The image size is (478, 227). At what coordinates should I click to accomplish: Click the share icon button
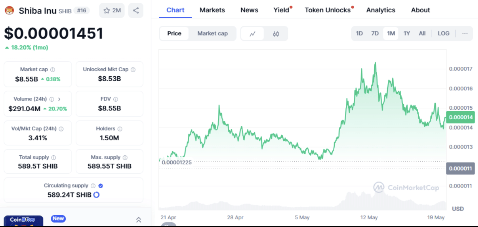pyautogui.click(x=136, y=11)
